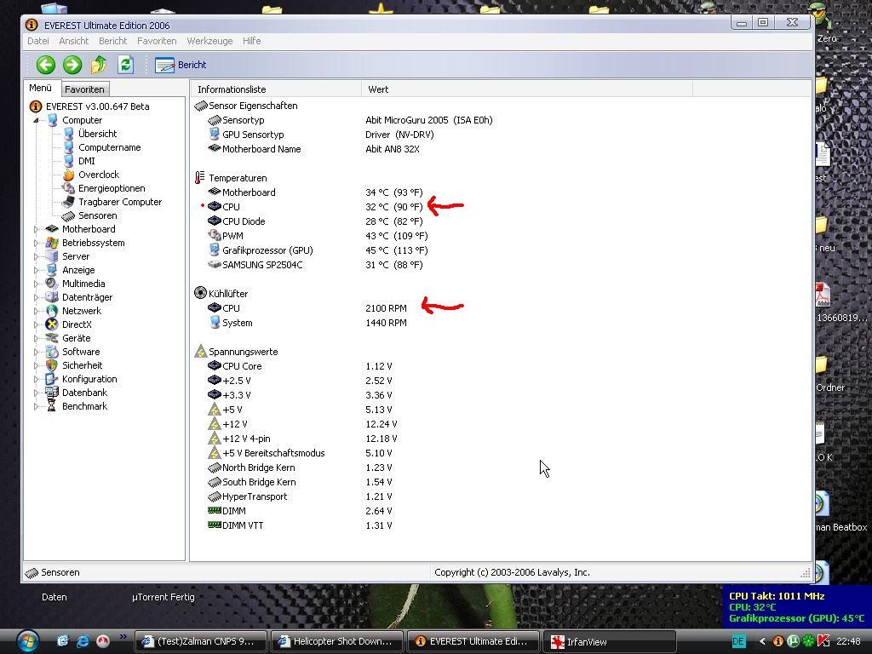Click the Konfiguration icon in tree
This screenshot has height=654, width=872.
(x=52, y=379)
